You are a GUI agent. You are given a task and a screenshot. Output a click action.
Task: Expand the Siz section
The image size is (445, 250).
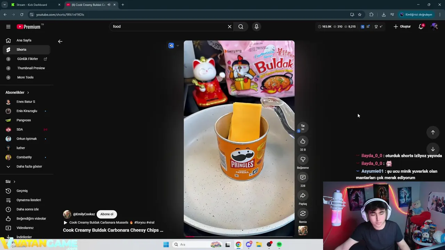[10, 182]
